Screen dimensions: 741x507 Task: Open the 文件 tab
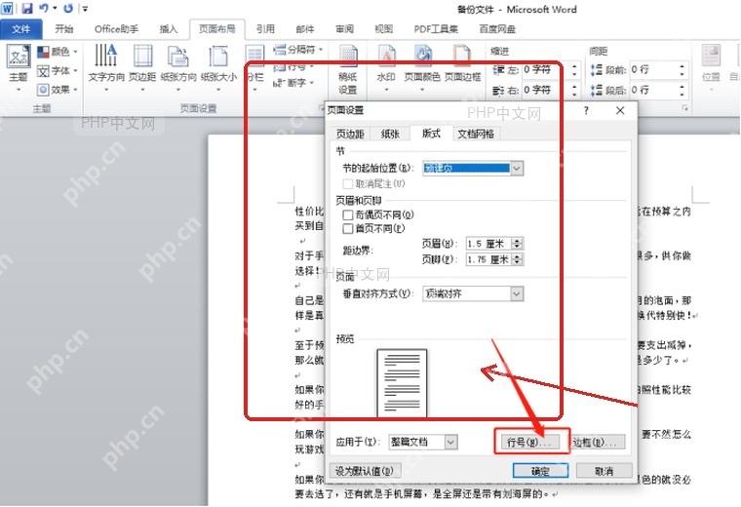click(x=20, y=29)
